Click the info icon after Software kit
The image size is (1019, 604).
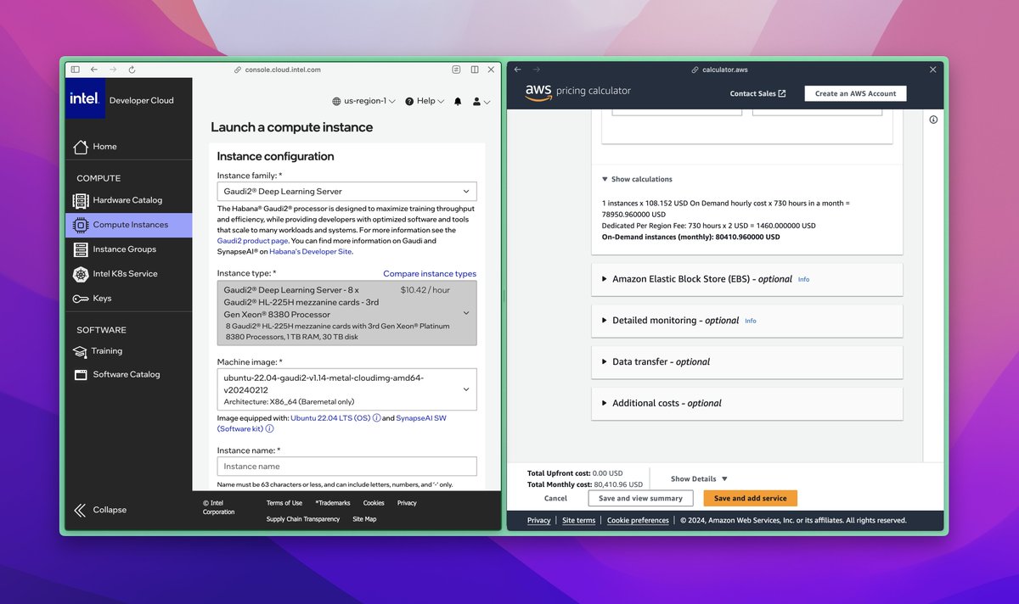click(x=270, y=429)
